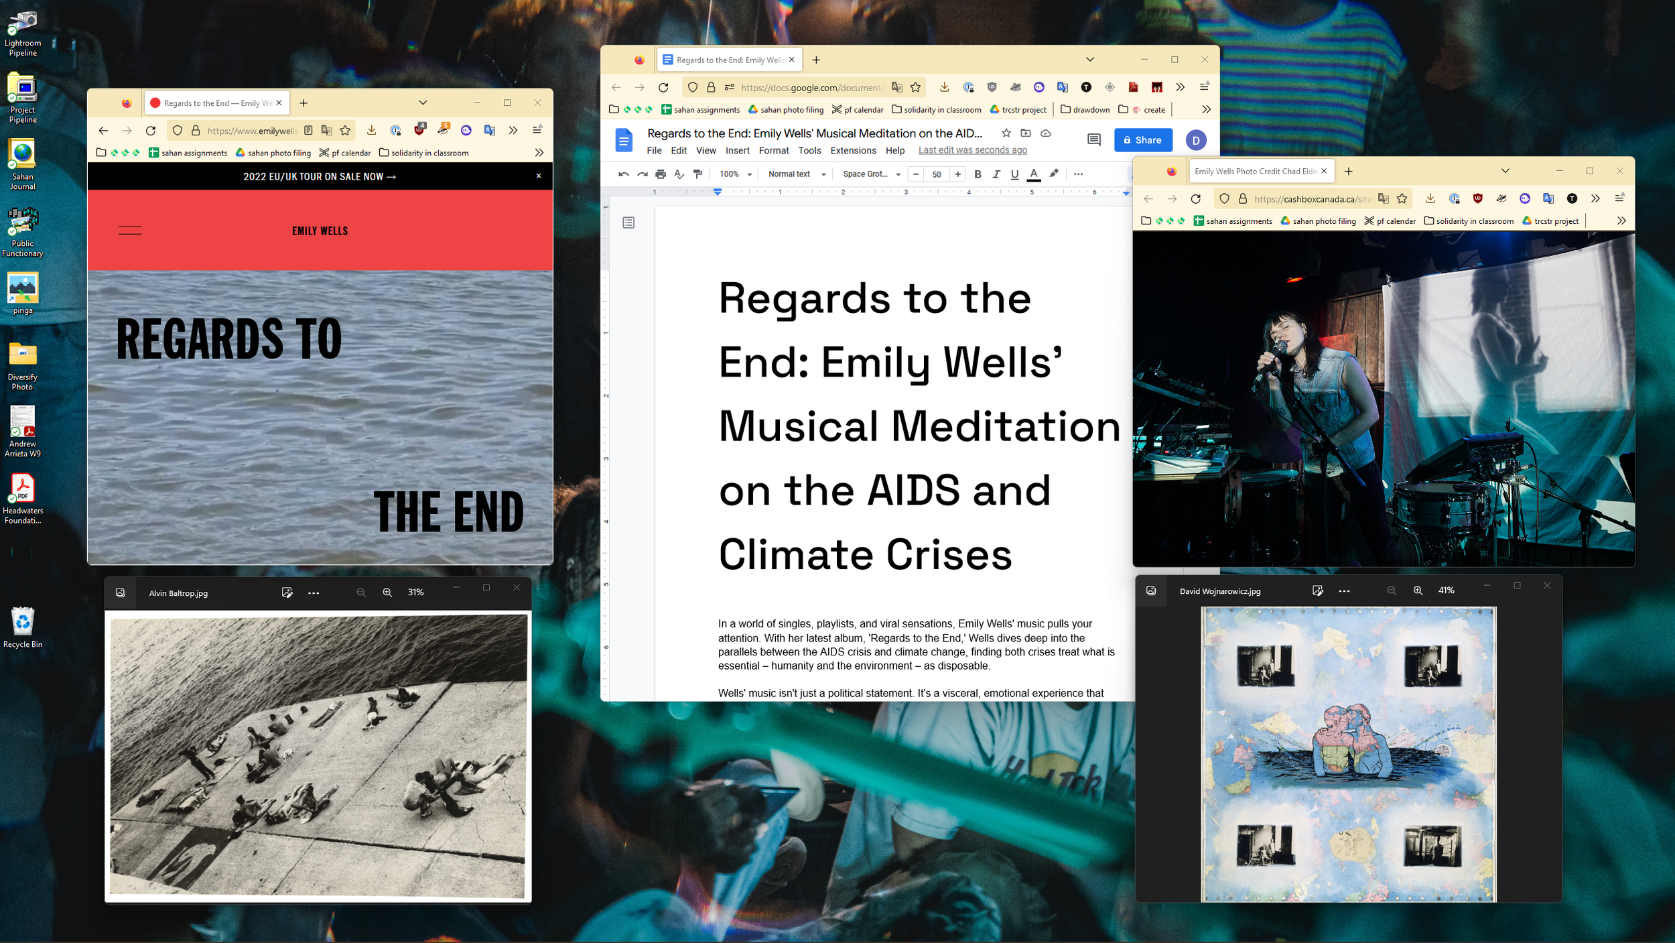Screen dimensions: 1675x943
Task: Open the text color picker in Docs
Action: (1034, 174)
